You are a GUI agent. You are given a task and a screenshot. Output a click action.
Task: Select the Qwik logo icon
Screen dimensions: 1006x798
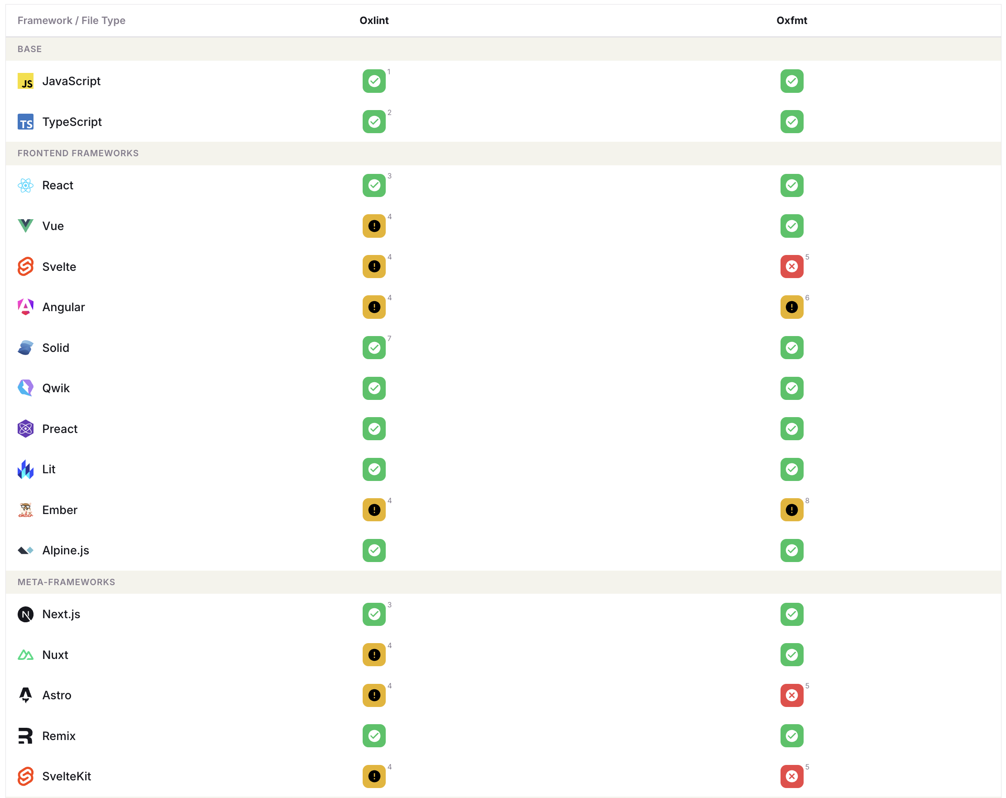tap(26, 388)
